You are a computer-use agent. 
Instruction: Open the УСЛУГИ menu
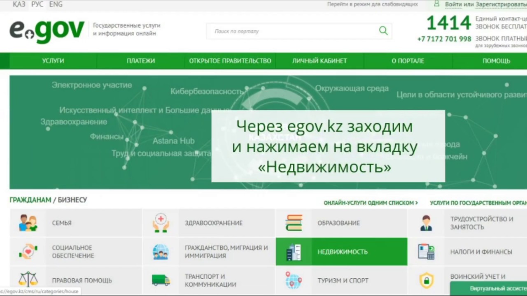pyautogui.click(x=53, y=61)
